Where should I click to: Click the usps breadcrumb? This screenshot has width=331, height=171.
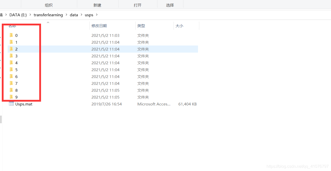[x=89, y=15]
